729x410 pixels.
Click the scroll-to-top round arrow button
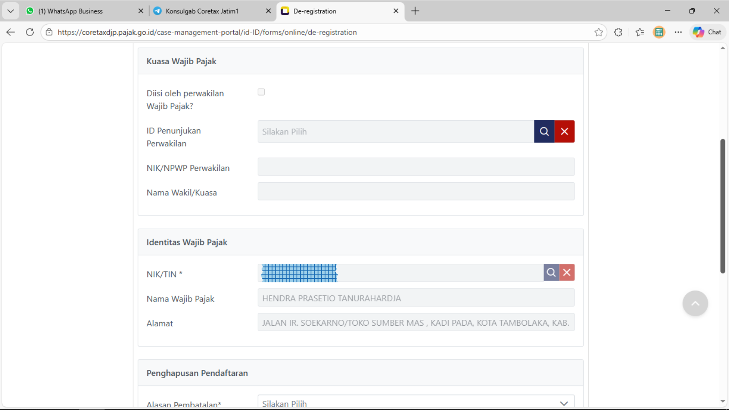(695, 303)
